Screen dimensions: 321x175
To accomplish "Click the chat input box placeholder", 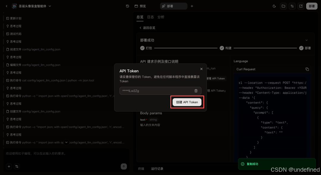I will pos(36,154).
